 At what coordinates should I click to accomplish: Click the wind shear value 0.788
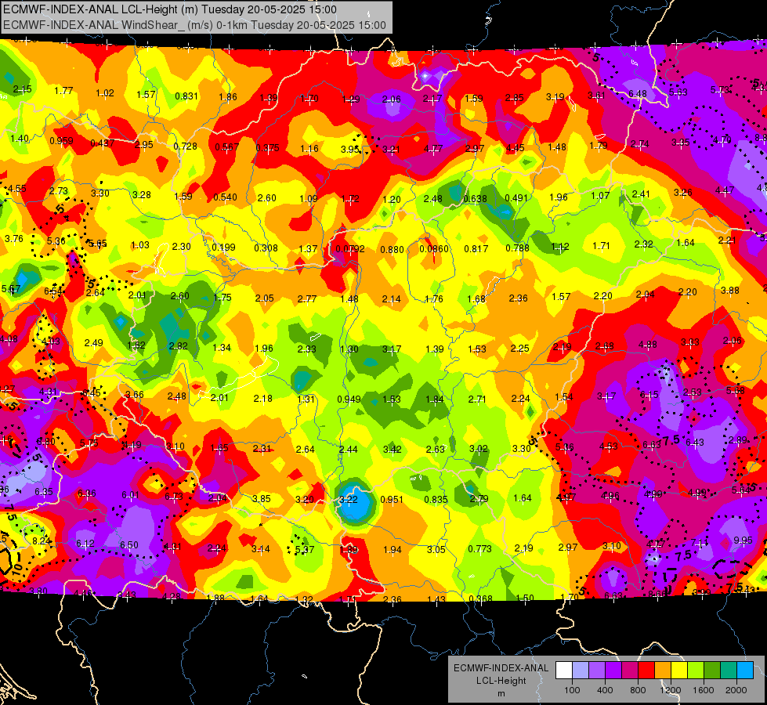tap(518, 248)
